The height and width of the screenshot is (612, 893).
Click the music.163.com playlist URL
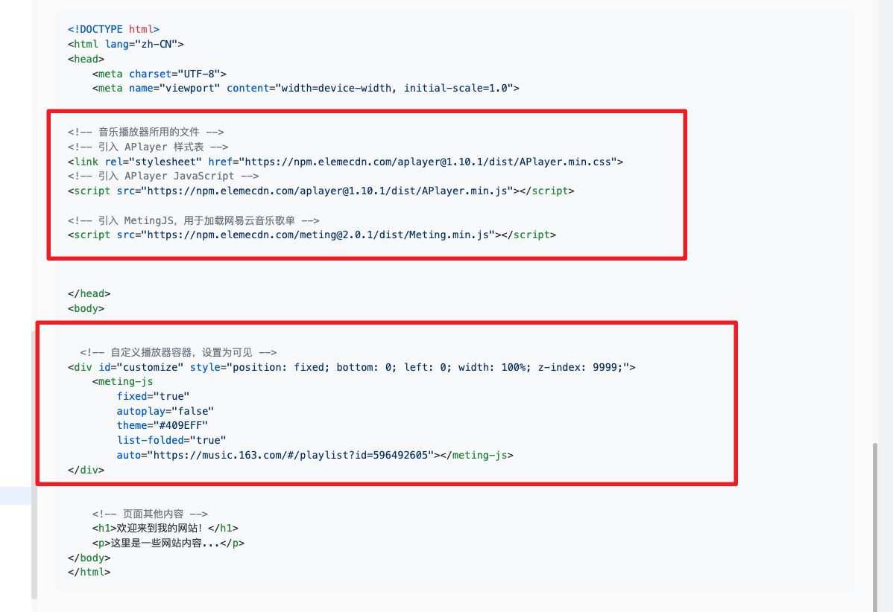pyautogui.click(x=294, y=455)
